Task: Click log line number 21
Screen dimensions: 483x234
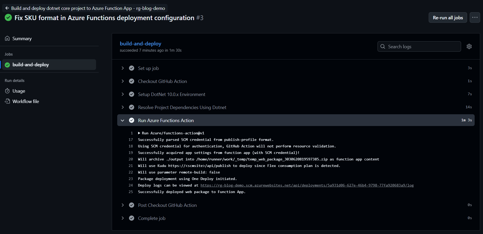Action: 131,166
